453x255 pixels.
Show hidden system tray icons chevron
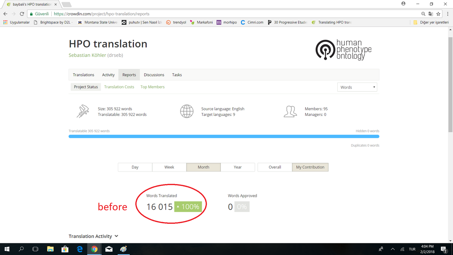click(x=392, y=249)
